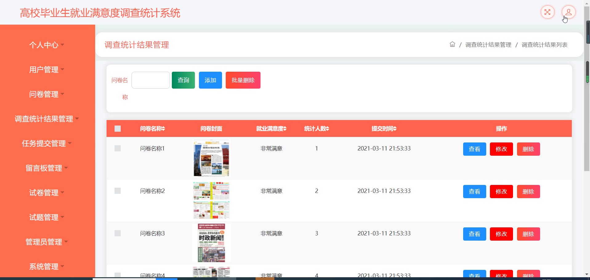590x280 pixels.
Task: Sort by 问卷名称 column arrows
Action: click(x=163, y=129)
